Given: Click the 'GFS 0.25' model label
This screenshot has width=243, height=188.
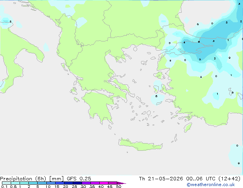Looking at the screenshot, I should coord(79,179).
